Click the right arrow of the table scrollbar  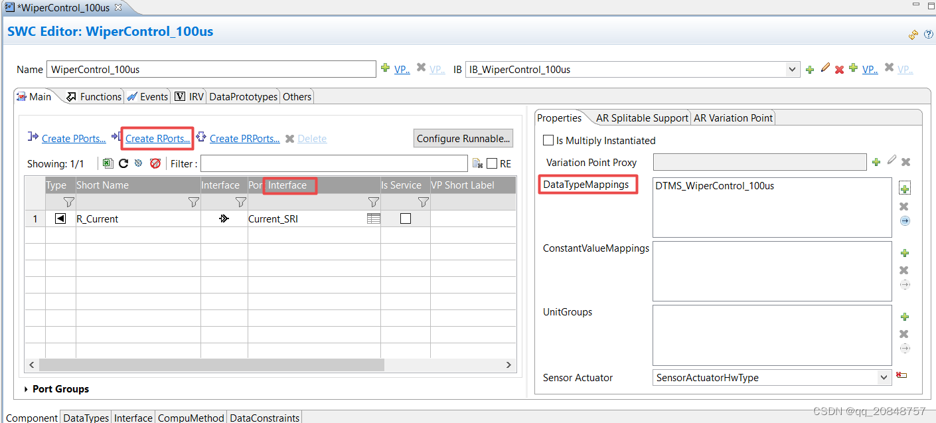pos(508,365)
